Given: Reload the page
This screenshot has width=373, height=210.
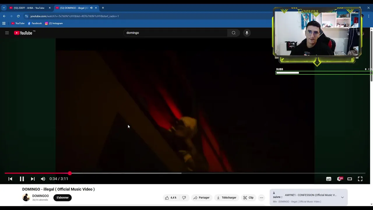Looking at the screenshot, I should point(18,16).
